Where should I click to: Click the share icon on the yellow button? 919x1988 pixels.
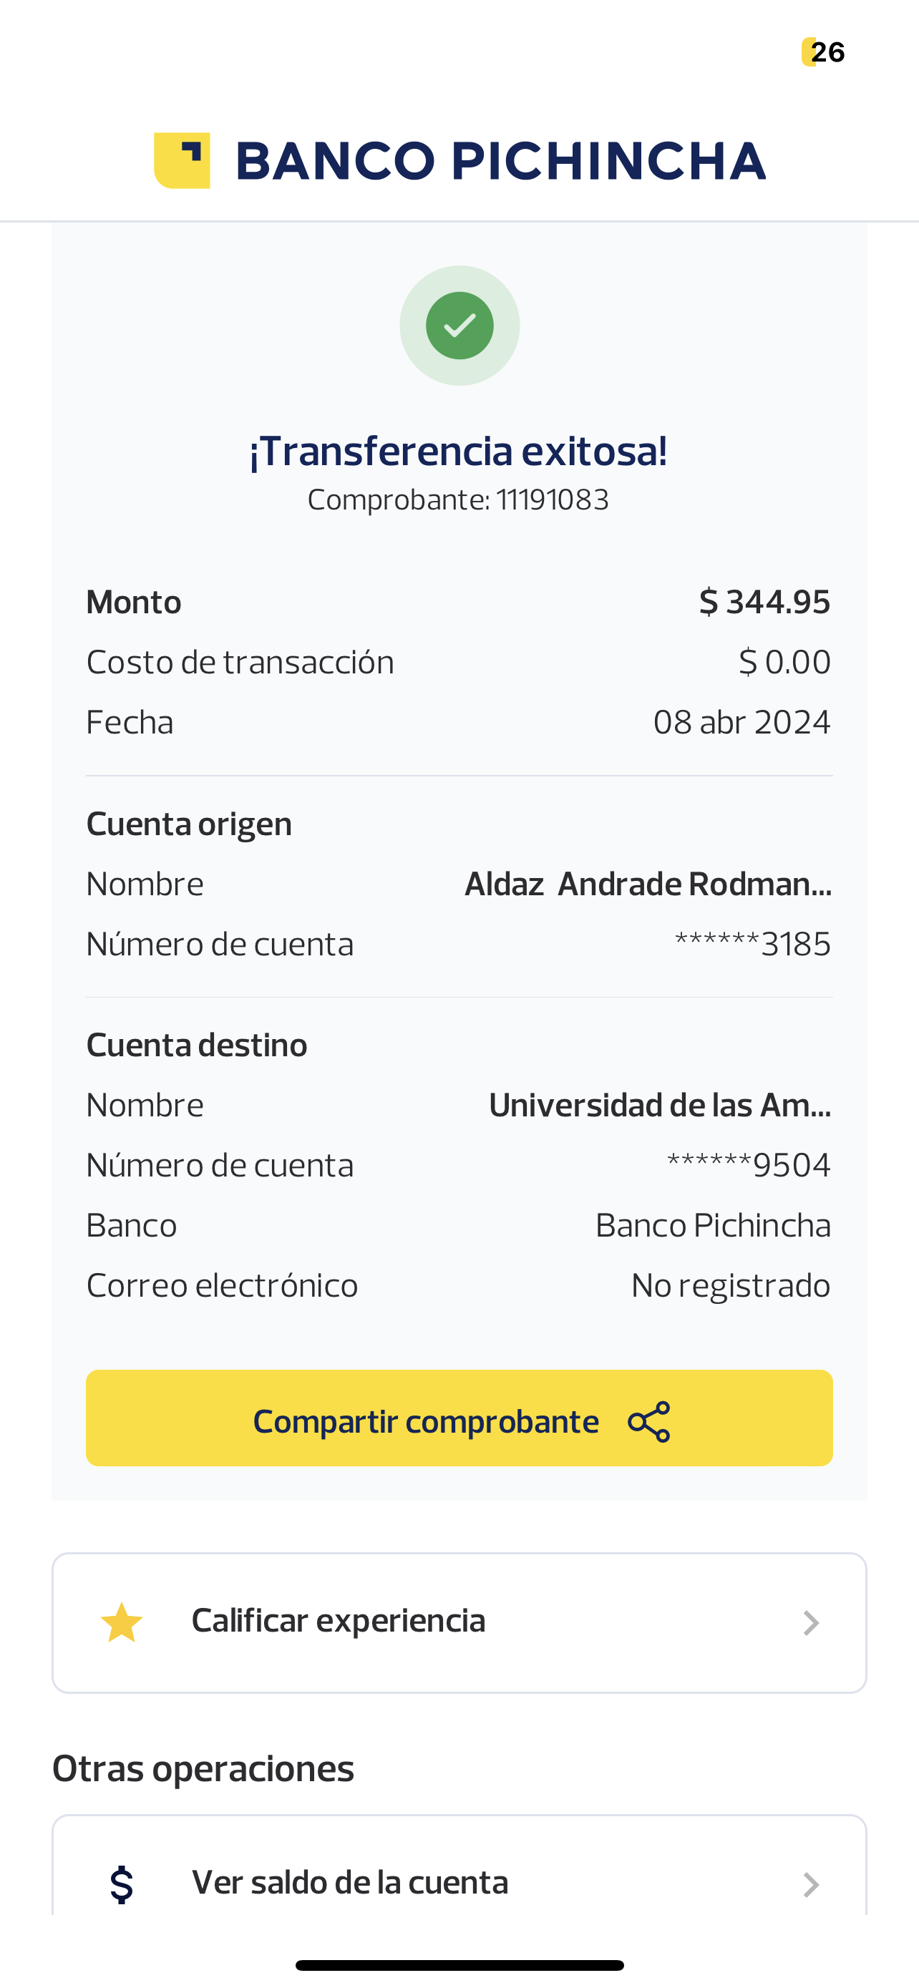(x=649, y=1421)
